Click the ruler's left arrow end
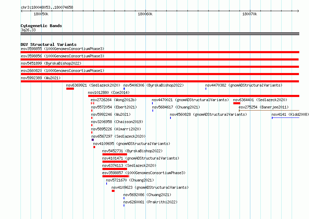 click(22, 11)
